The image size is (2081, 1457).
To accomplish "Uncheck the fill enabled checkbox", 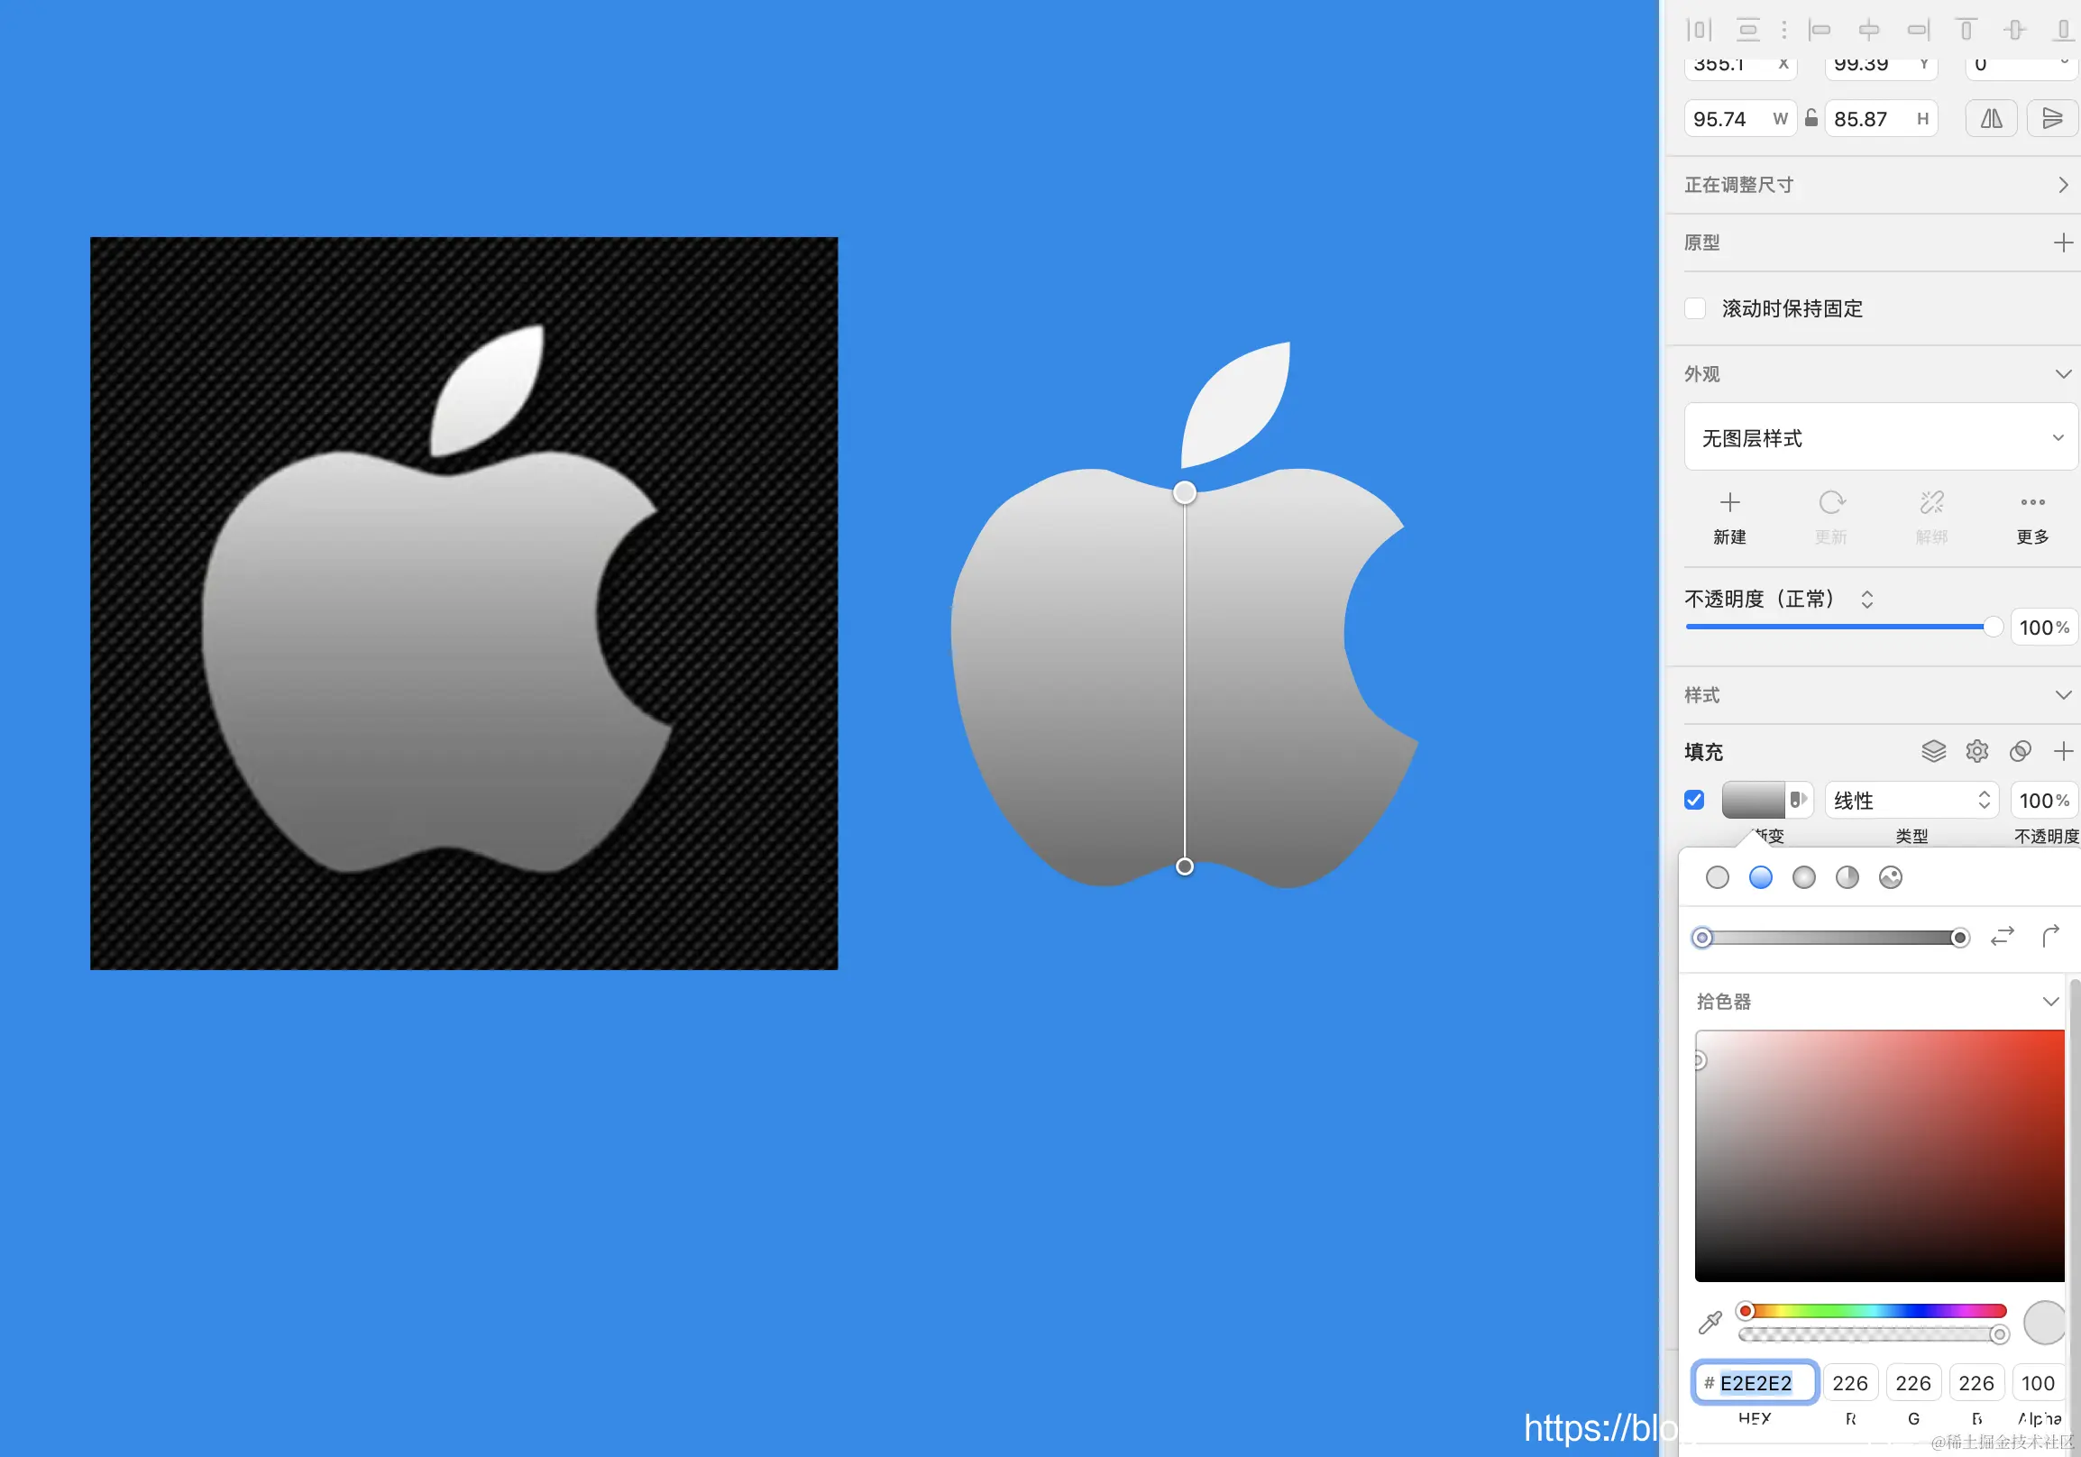I will (1694, 800).
